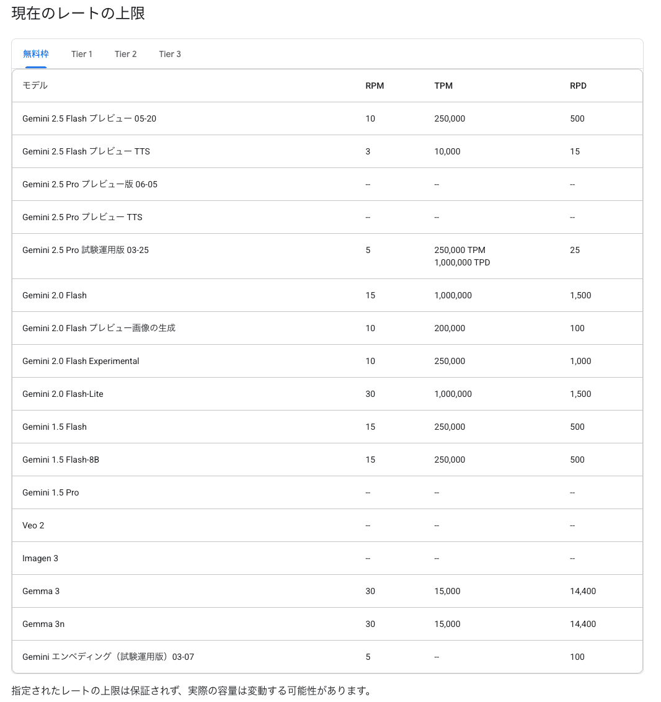
Task: Click the RPD column header
Action: coord(578,86)
